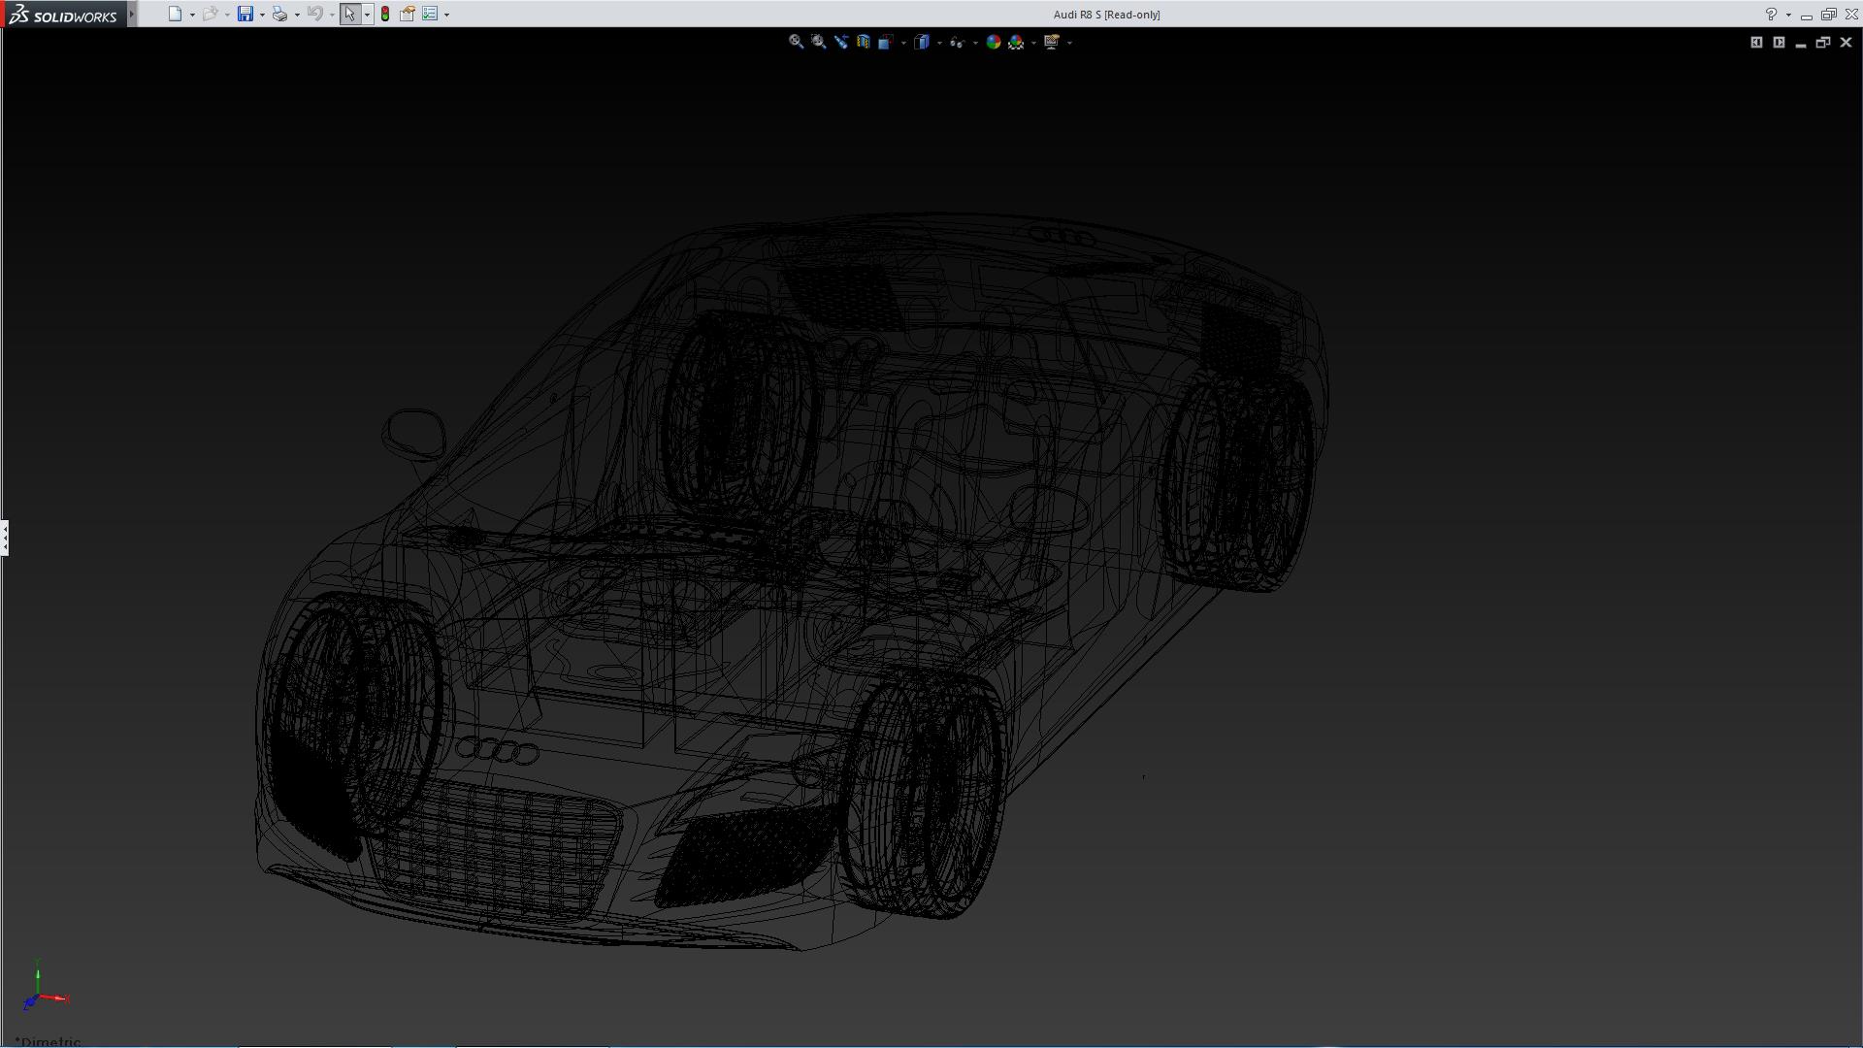Click the Apply Scene icon
This screenshot has width=1863, height=1048.
(1016, 42)
